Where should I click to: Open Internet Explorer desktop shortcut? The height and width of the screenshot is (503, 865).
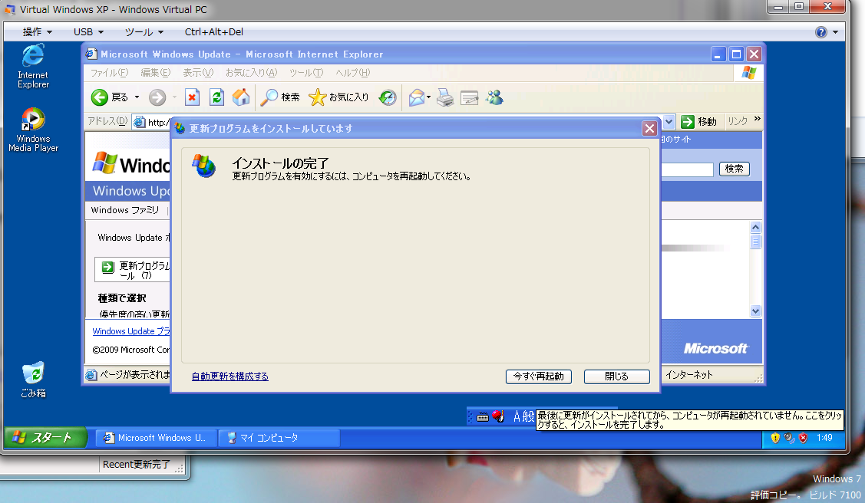point(33,66)
